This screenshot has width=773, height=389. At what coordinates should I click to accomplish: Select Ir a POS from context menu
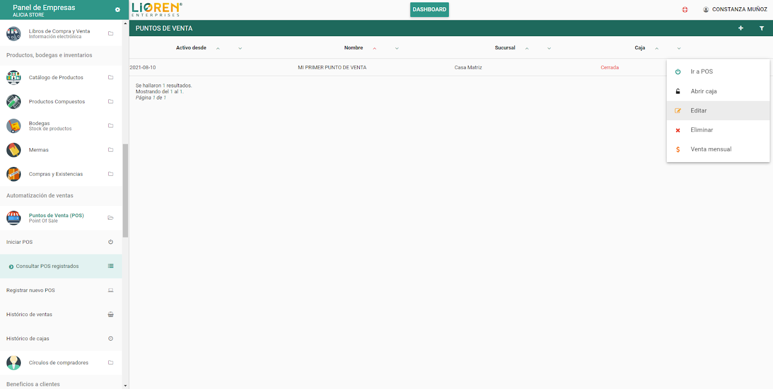coord(718,71)
